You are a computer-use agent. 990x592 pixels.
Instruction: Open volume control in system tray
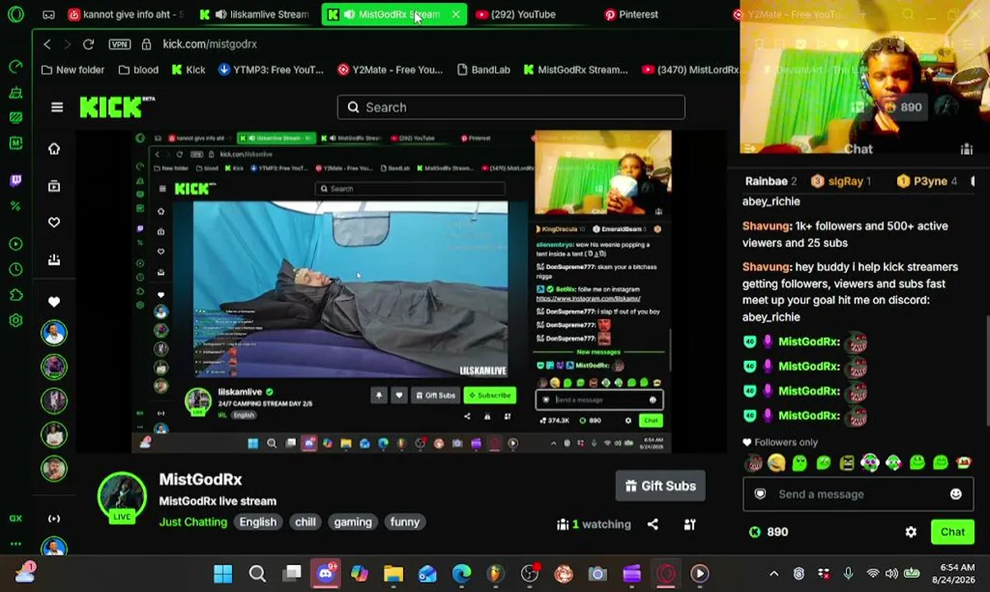point(892,574)
